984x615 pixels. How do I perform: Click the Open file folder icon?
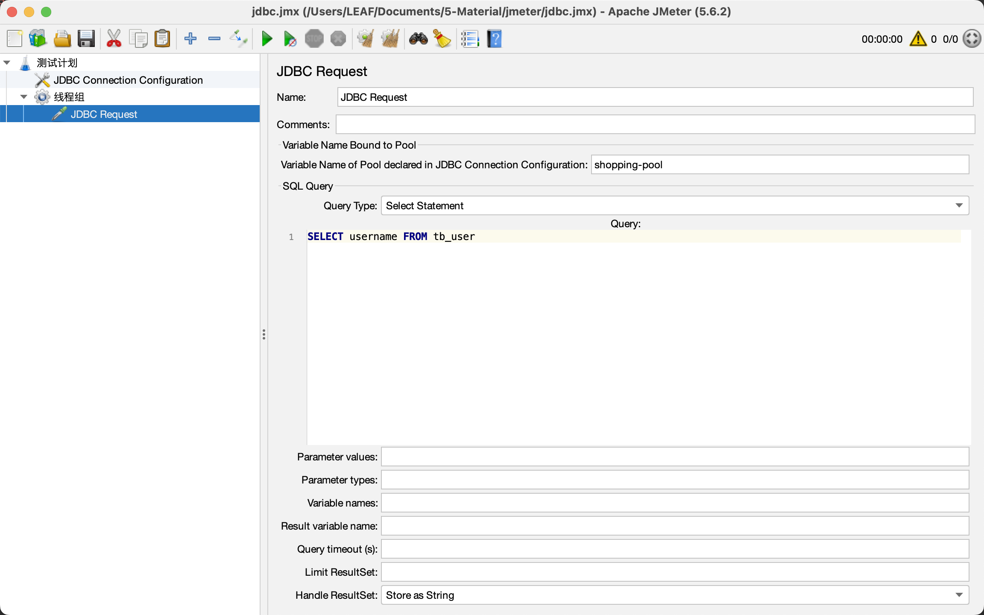pyautogui.click(x=62, y=39)
